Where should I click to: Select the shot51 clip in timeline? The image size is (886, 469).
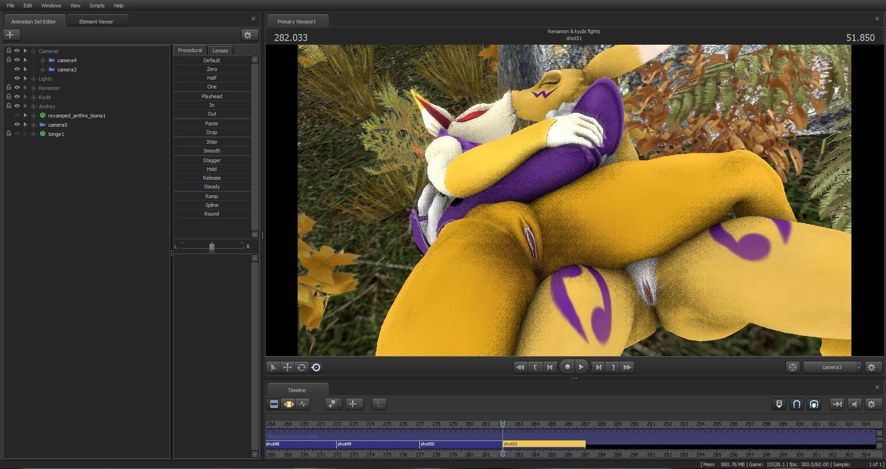(x=544, y=444)
